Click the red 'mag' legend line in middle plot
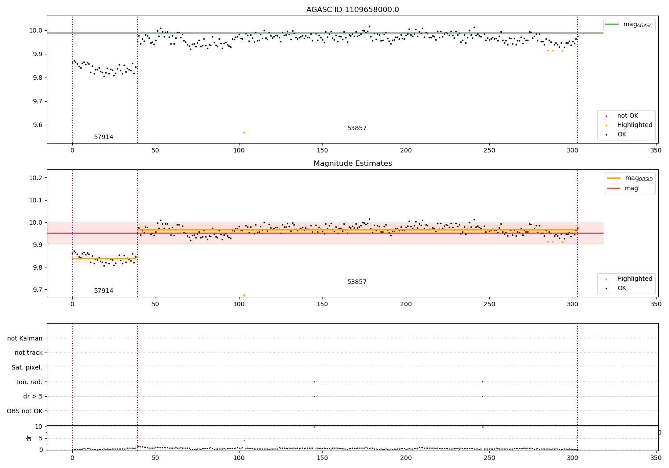Screen dimensions: 669x468 [614, 189]
